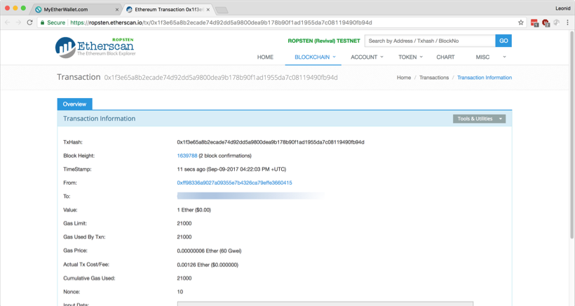
Task: Click the blurred To address
Action: [250, 196]
